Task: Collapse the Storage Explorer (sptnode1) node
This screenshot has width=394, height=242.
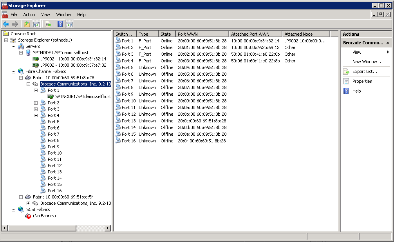Action: tap(6, 40)
